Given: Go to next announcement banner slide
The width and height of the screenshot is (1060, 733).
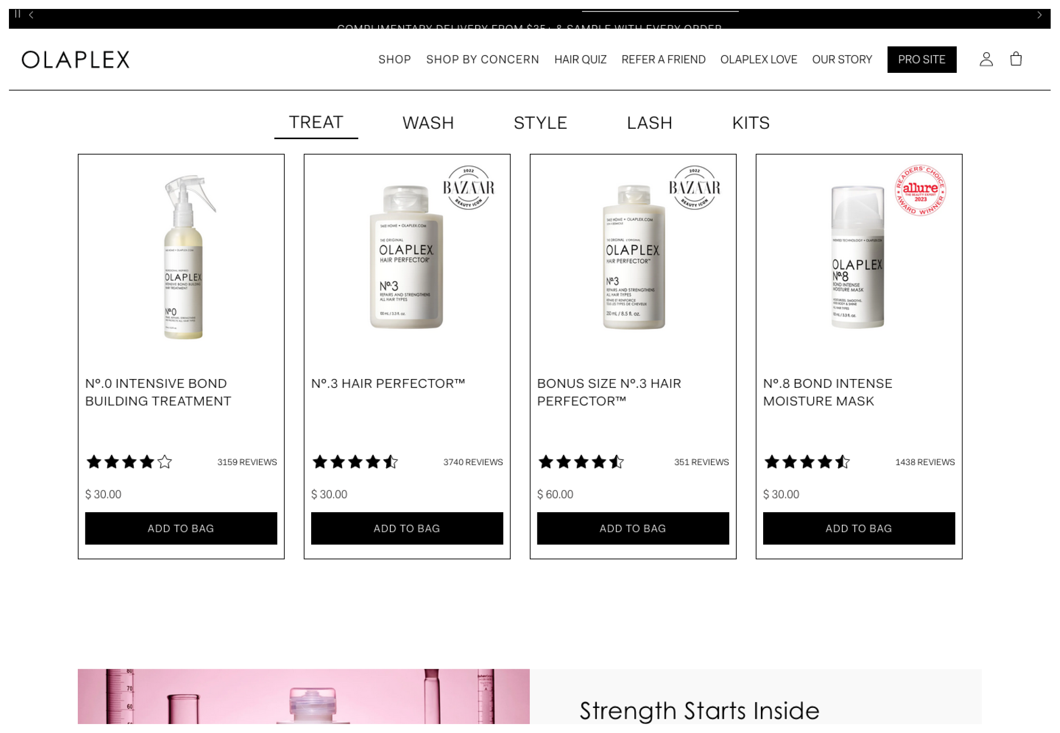Looking at the screenshot, I should coord(1039,15).
